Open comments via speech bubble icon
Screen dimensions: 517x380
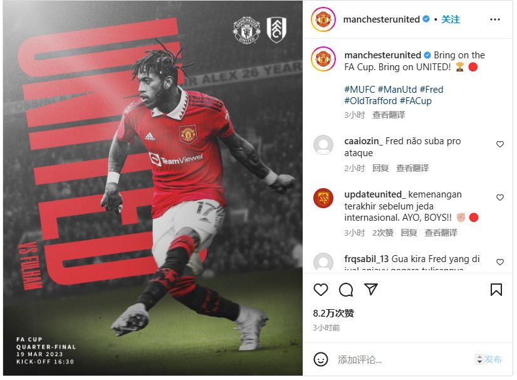[346, 290]
